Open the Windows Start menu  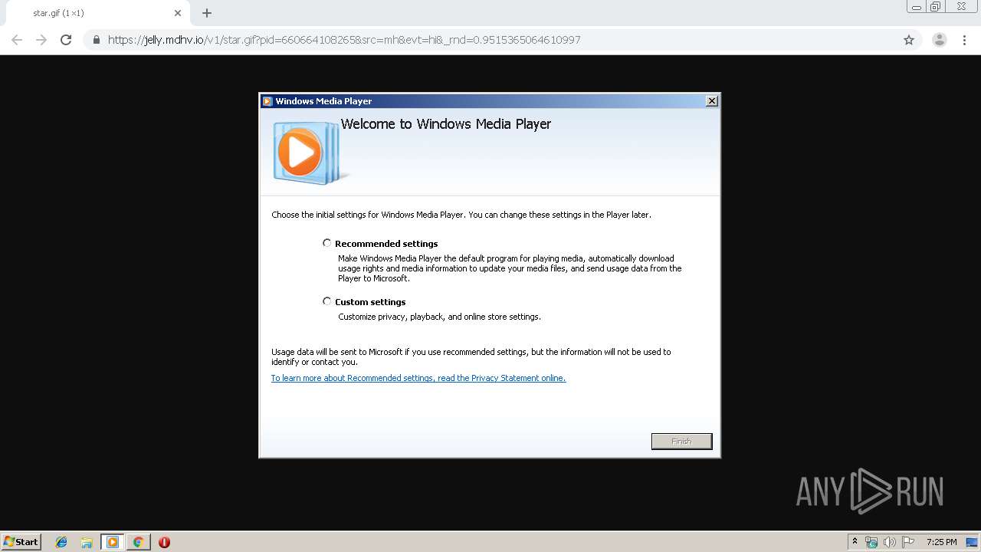21,542
